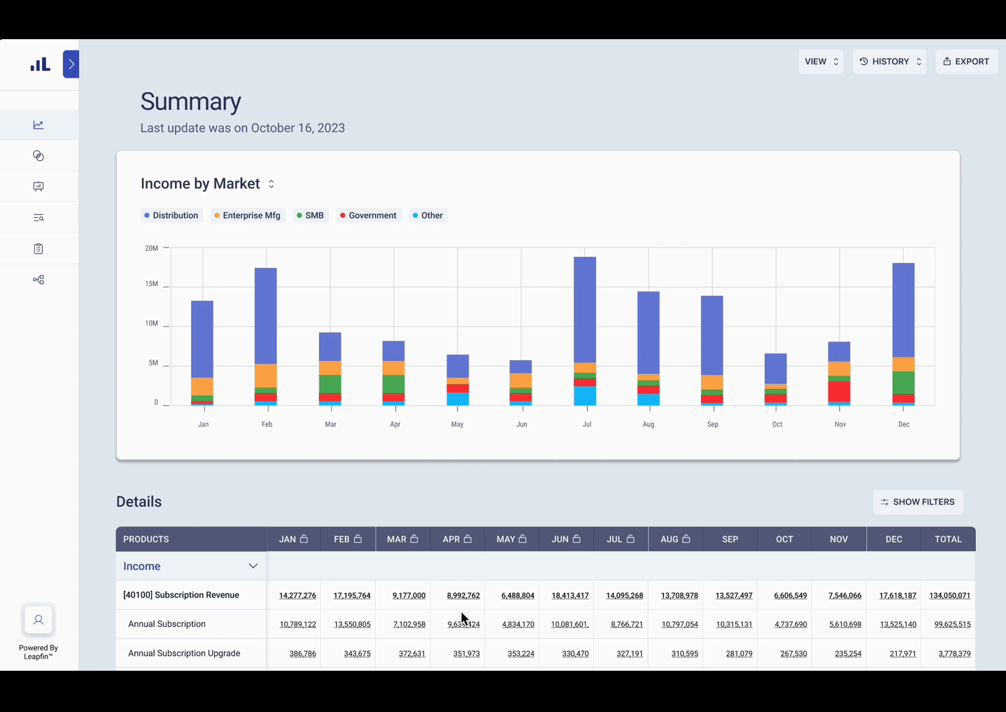
Task: Toggle the Distribution legend series
Action: (171, 215)
